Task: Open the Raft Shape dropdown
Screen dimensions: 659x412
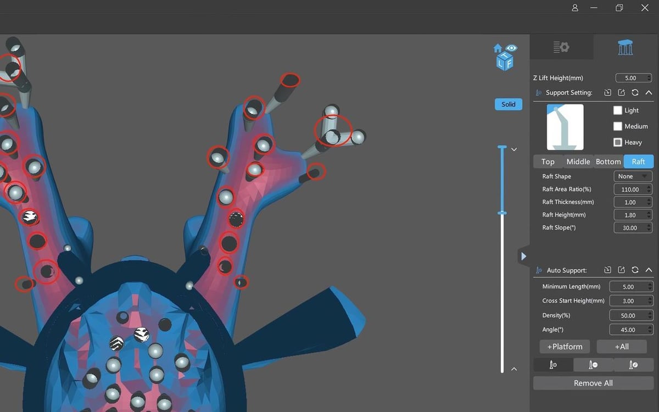Action: pos(633,176)
